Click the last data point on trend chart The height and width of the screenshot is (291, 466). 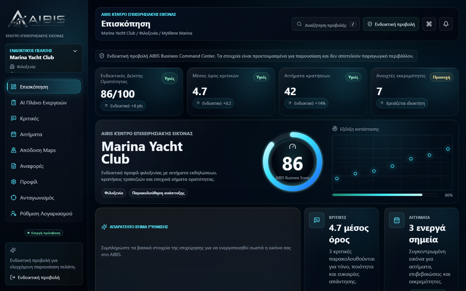(x=447, y=149)
